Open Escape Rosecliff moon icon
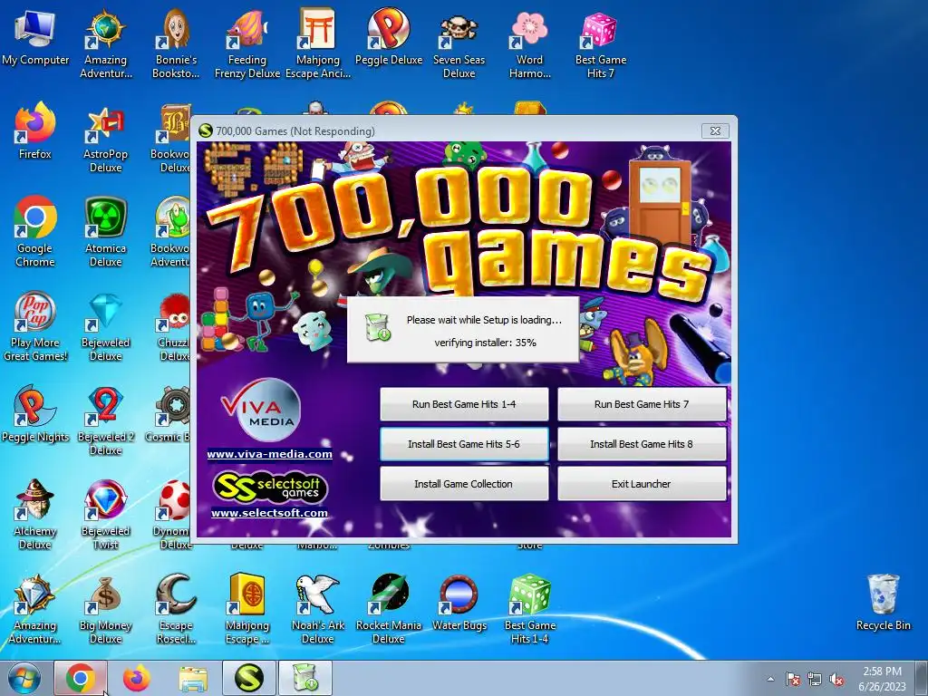The height and width of the screenshot is (696, 928). [176, 610]
